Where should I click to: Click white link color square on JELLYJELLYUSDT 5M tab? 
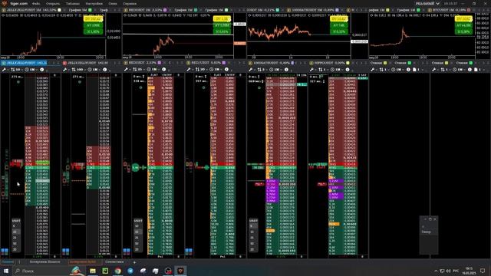point(59,10)
